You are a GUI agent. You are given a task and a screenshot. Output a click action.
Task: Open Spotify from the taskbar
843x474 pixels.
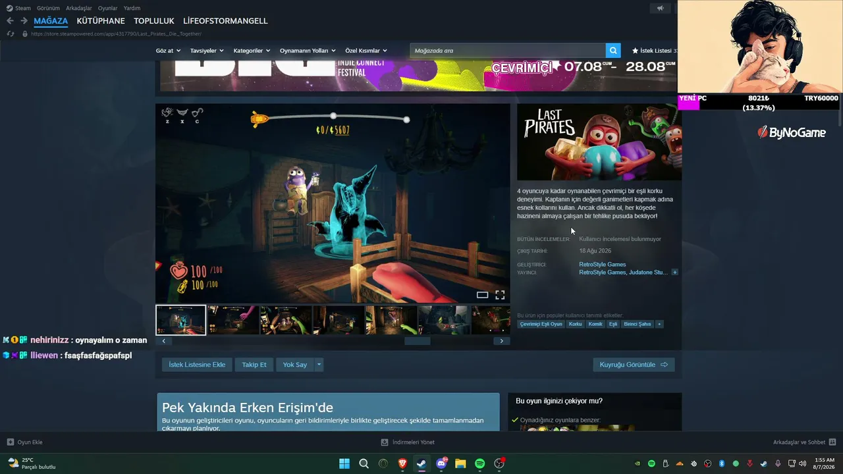[480, 463]
